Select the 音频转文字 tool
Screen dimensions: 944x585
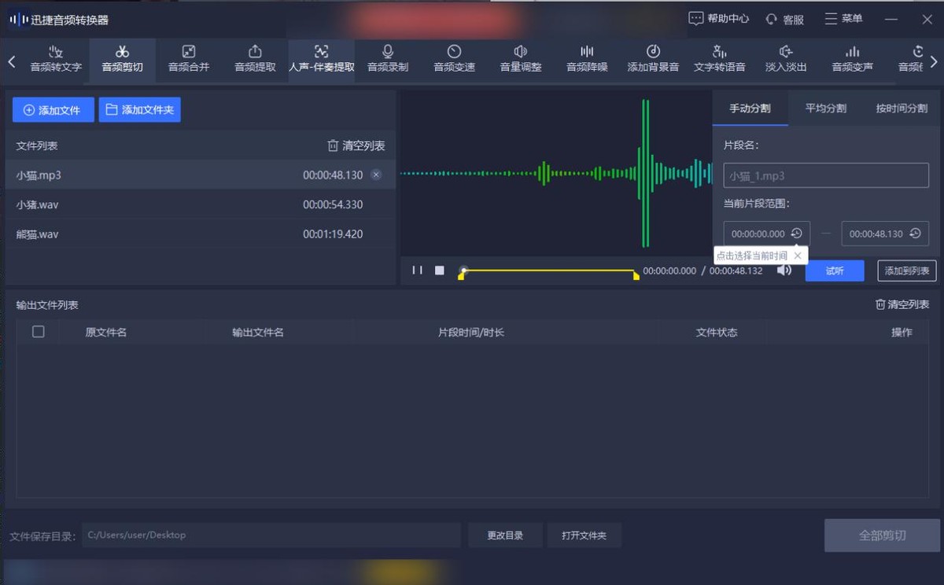pyautogui.click(x=54, y=61)
